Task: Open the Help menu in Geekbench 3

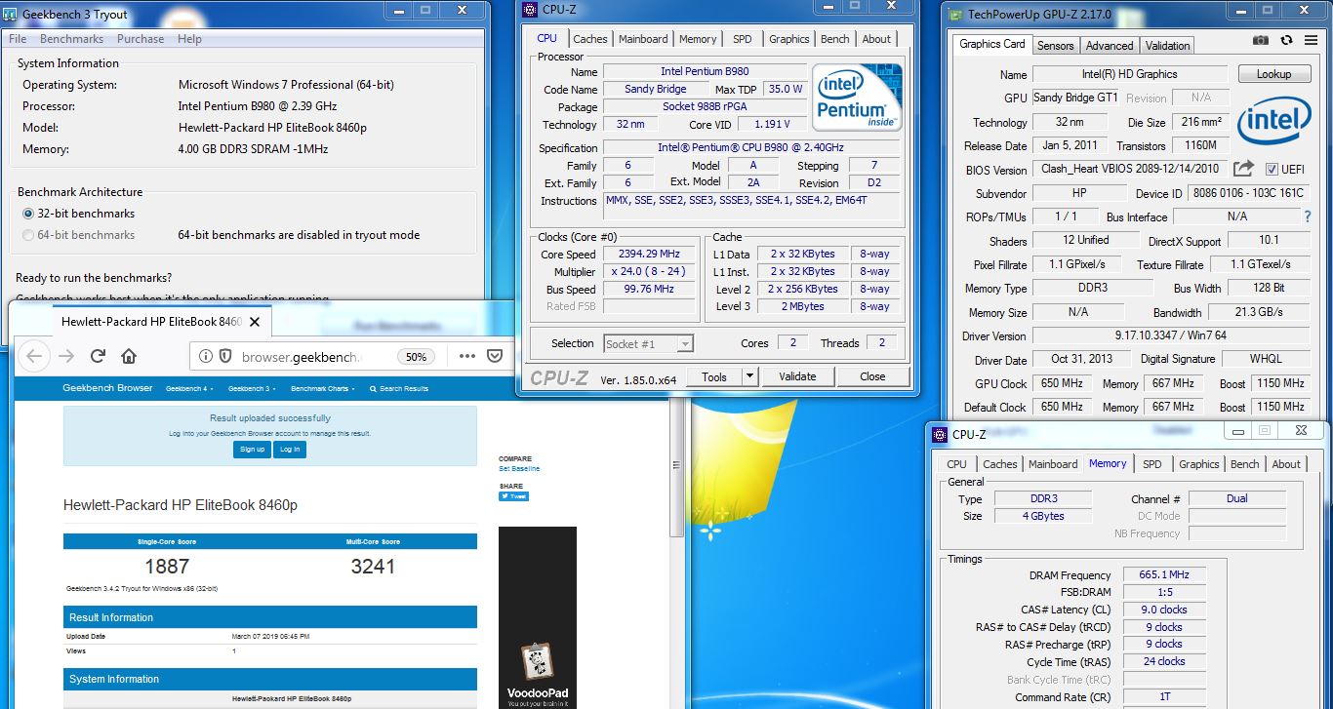Action: pyautogui.click(x=189, y=39)
